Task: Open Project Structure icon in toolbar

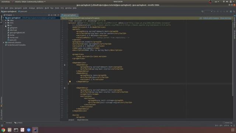Action: pyautogui.click(x=231, y=11)
